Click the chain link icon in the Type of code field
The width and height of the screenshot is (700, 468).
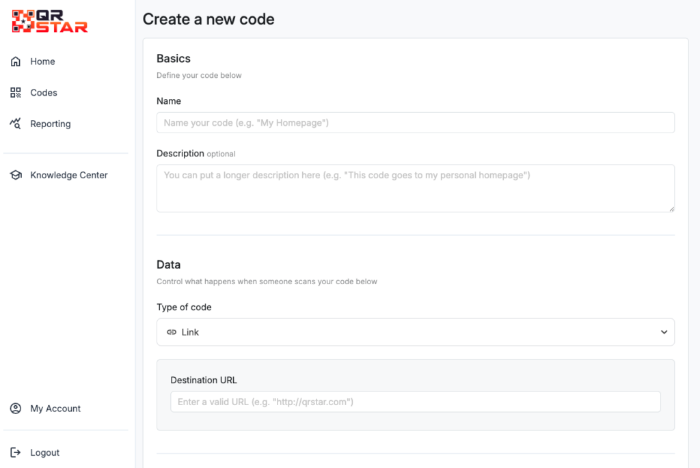tap(172, 332)
